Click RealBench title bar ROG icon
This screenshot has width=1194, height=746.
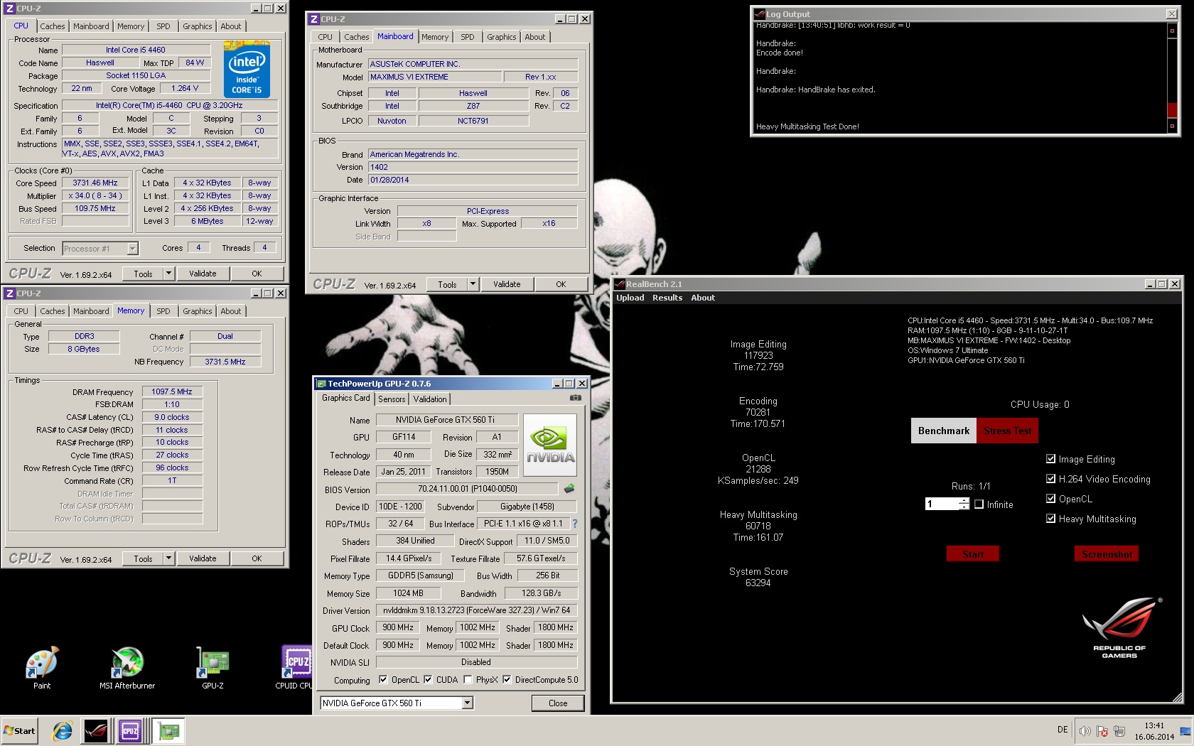click(619, 284)
